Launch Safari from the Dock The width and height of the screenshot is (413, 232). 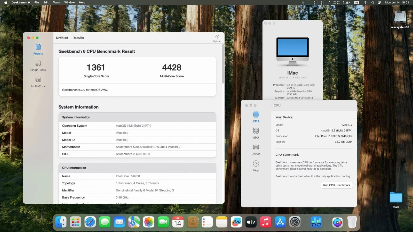click(x=90, y=222)
